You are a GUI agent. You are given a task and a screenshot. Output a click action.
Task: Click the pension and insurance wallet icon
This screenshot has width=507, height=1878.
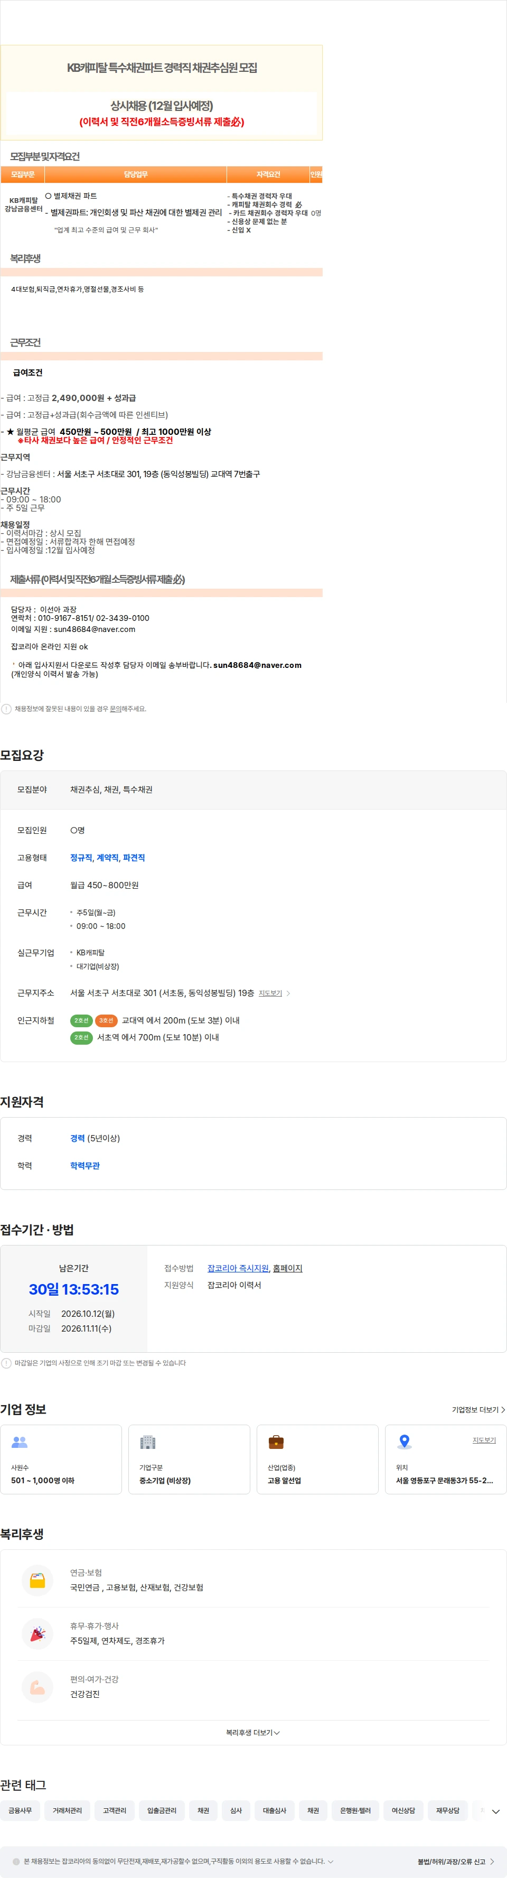click(x=37, y=1580)
